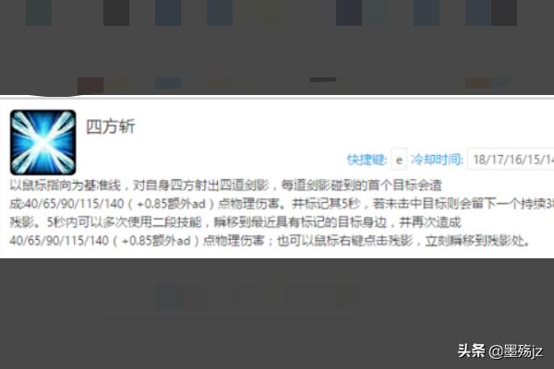Click the small blue icon in the second dimmed row

click(x=168, y=83)
